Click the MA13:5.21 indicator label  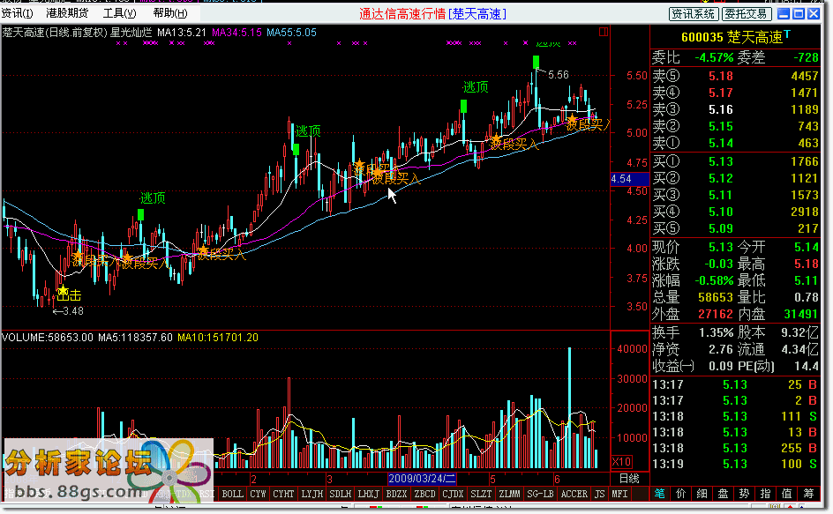point(181,33)
